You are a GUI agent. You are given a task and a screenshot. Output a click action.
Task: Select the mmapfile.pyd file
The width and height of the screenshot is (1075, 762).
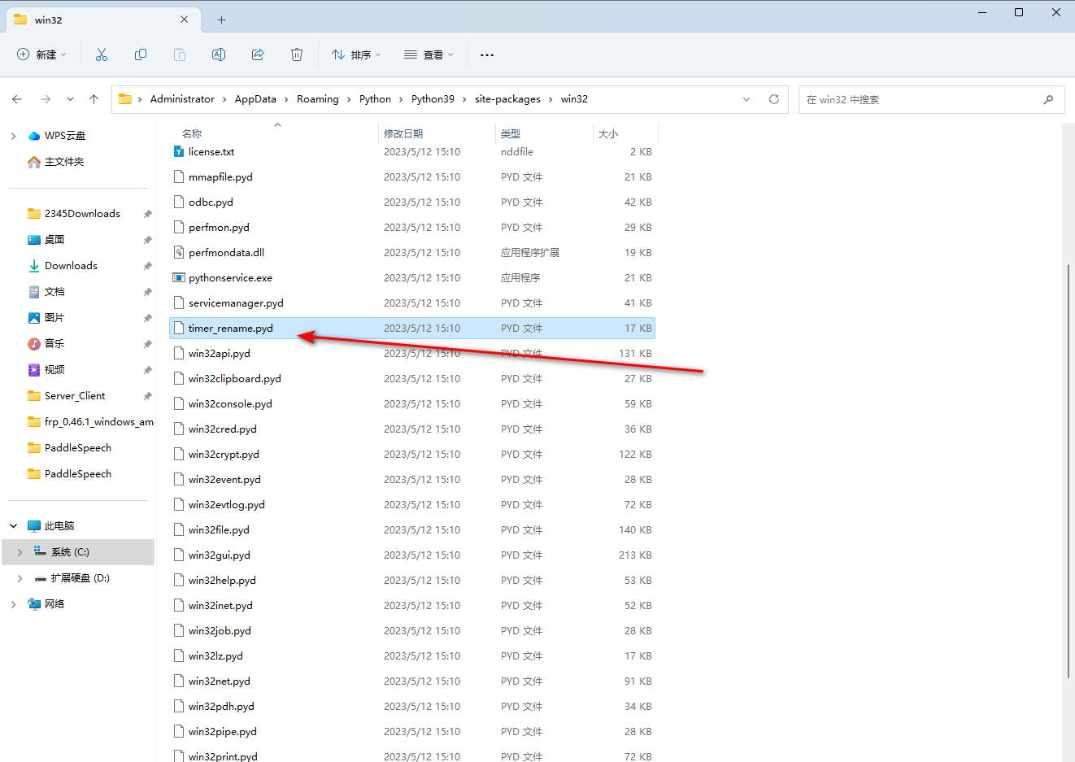click(412, 177)
